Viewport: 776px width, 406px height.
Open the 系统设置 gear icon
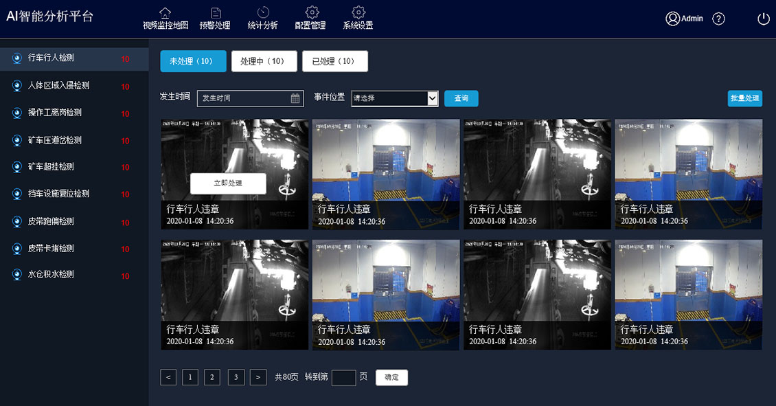[x=358, y=12]
